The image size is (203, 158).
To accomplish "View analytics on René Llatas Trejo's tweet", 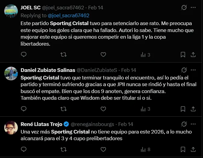I will 145,149.
